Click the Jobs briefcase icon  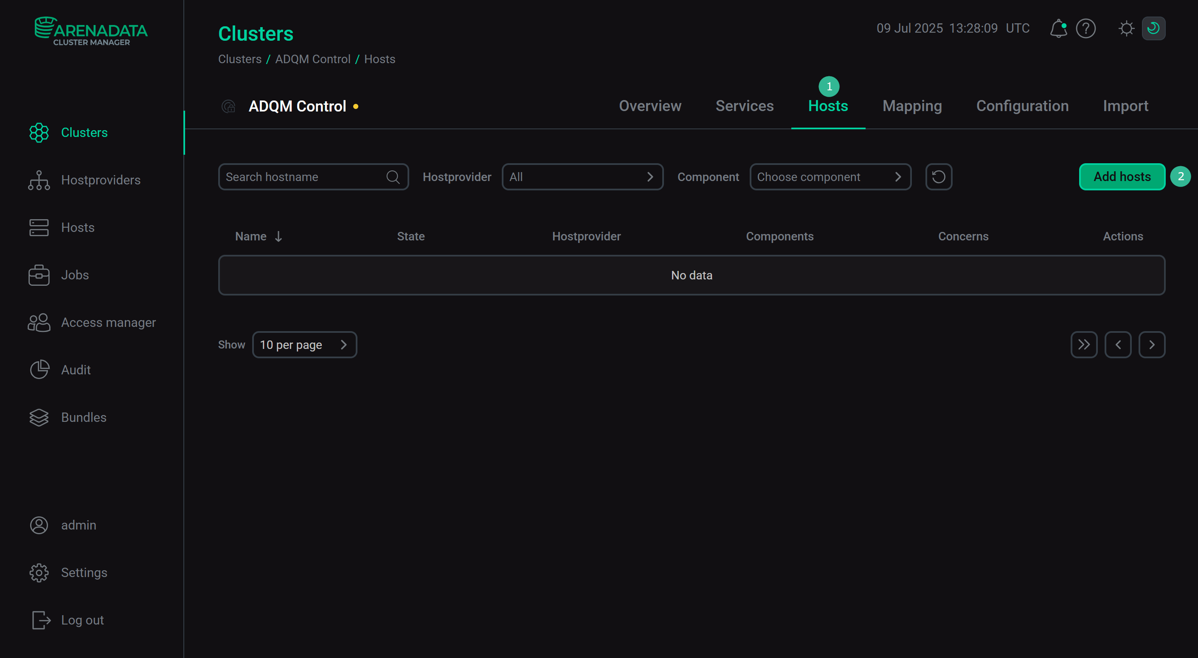[x=39, y=275]
